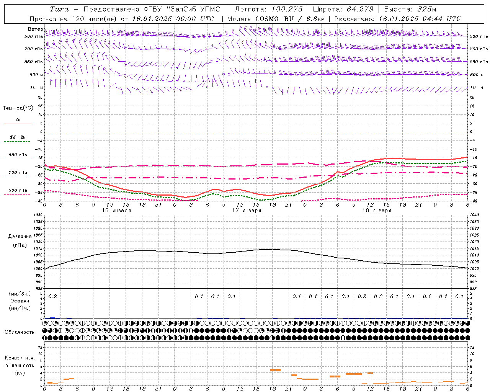Click the 'Ветер' wind panel label
The width and height of the screenshot is (490, 392).
pos(35,29)
